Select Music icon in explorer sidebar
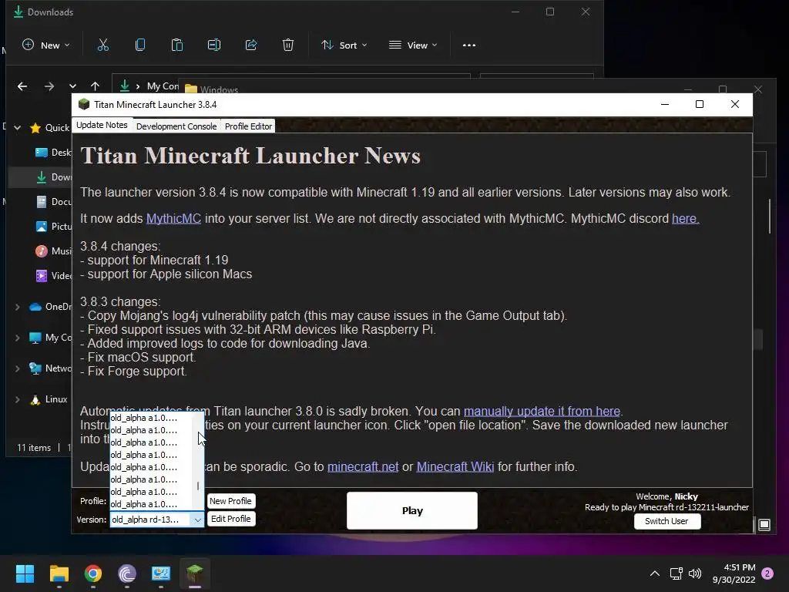This screenshot has height=592, width=789. pos(42,251)
